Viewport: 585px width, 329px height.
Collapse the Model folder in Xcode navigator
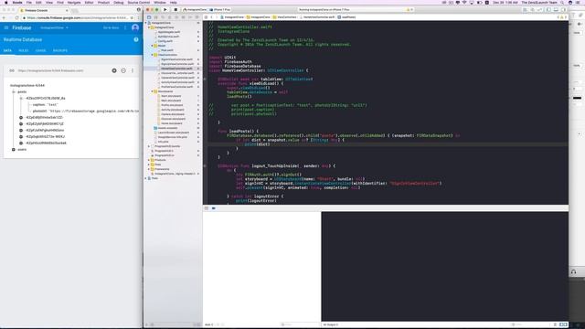tap(153, 46)
